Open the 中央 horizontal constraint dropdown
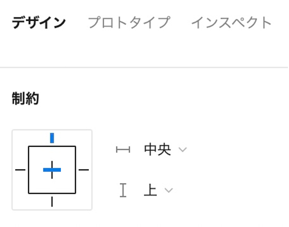 pyautogui.click(x=166, y=150)
